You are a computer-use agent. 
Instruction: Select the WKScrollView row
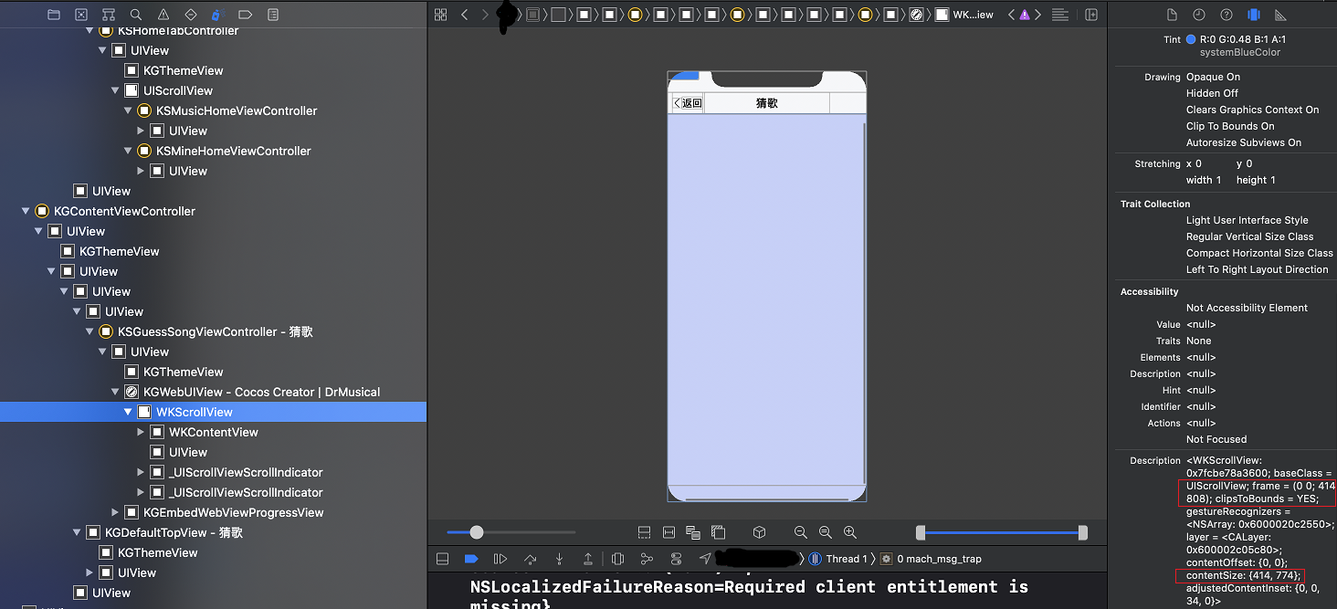pos(213,413)
